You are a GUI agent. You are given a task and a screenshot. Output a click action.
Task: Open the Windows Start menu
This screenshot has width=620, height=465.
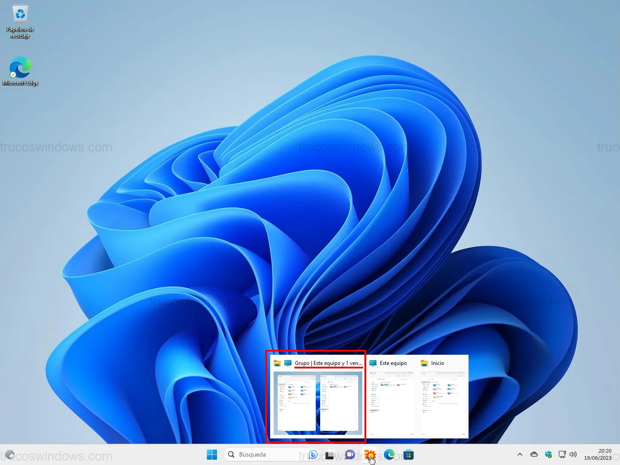pos(212,454)
